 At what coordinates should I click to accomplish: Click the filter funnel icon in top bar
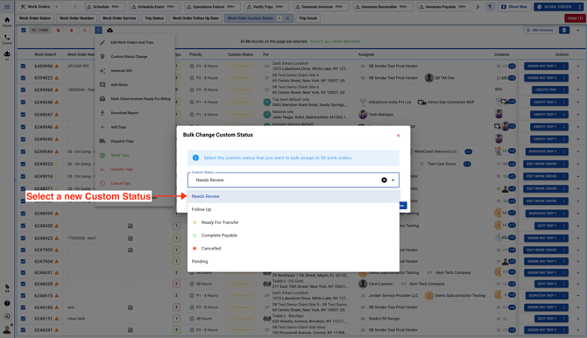point(490,7)
